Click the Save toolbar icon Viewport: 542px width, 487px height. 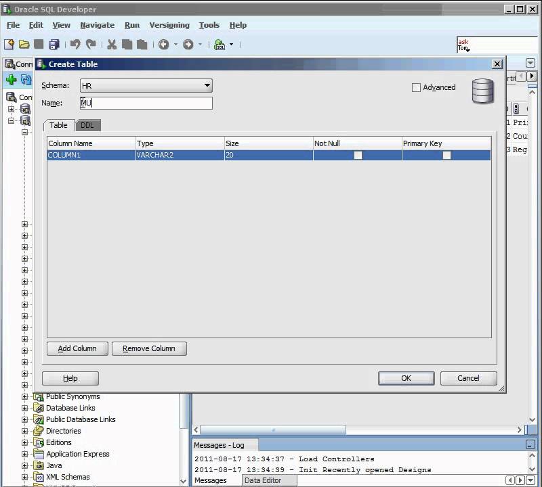pyautogui.click(x=39, y=44)
